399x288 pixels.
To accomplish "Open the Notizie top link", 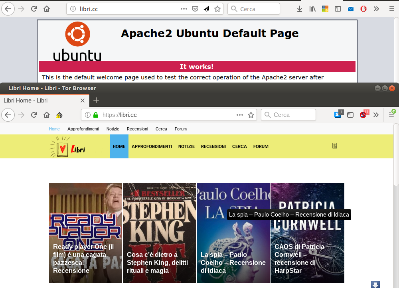I will (113, 129).
